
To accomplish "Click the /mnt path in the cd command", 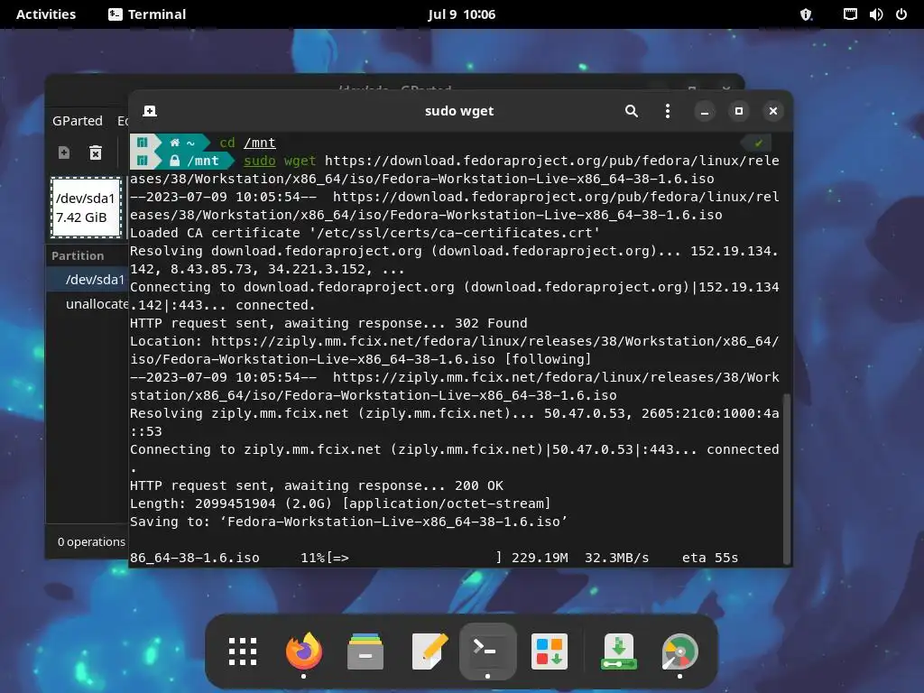I will pos(259,143).
